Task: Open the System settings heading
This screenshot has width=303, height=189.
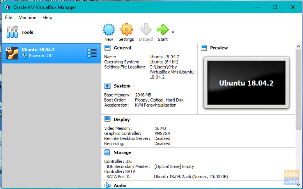Action: point(122,86)
